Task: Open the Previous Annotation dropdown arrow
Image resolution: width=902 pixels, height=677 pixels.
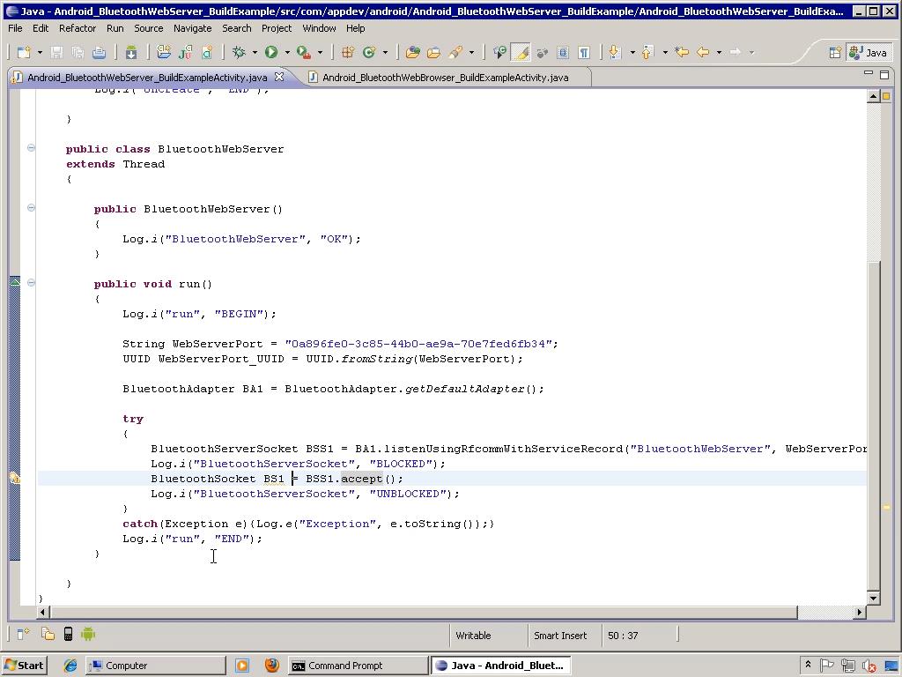Action: pos(665,52)
